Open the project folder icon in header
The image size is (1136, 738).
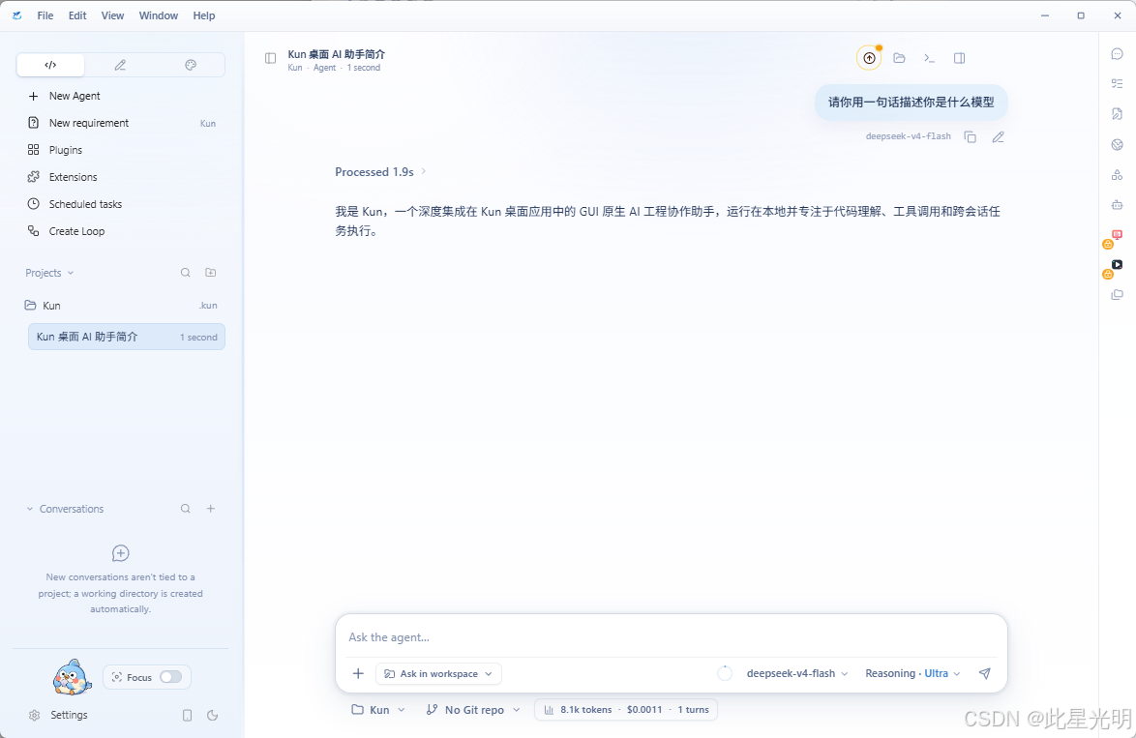(x=899, y=58)
